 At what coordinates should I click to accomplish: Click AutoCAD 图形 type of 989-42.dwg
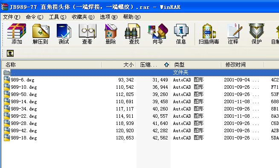tap(188, 130)
